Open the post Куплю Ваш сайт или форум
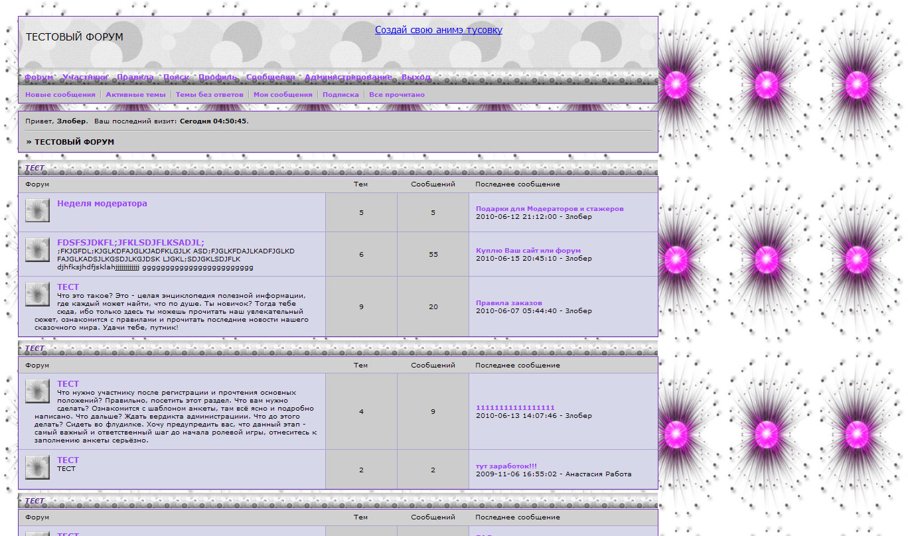Viewport: 908px width, 536px height. click(x=528, y=251)
